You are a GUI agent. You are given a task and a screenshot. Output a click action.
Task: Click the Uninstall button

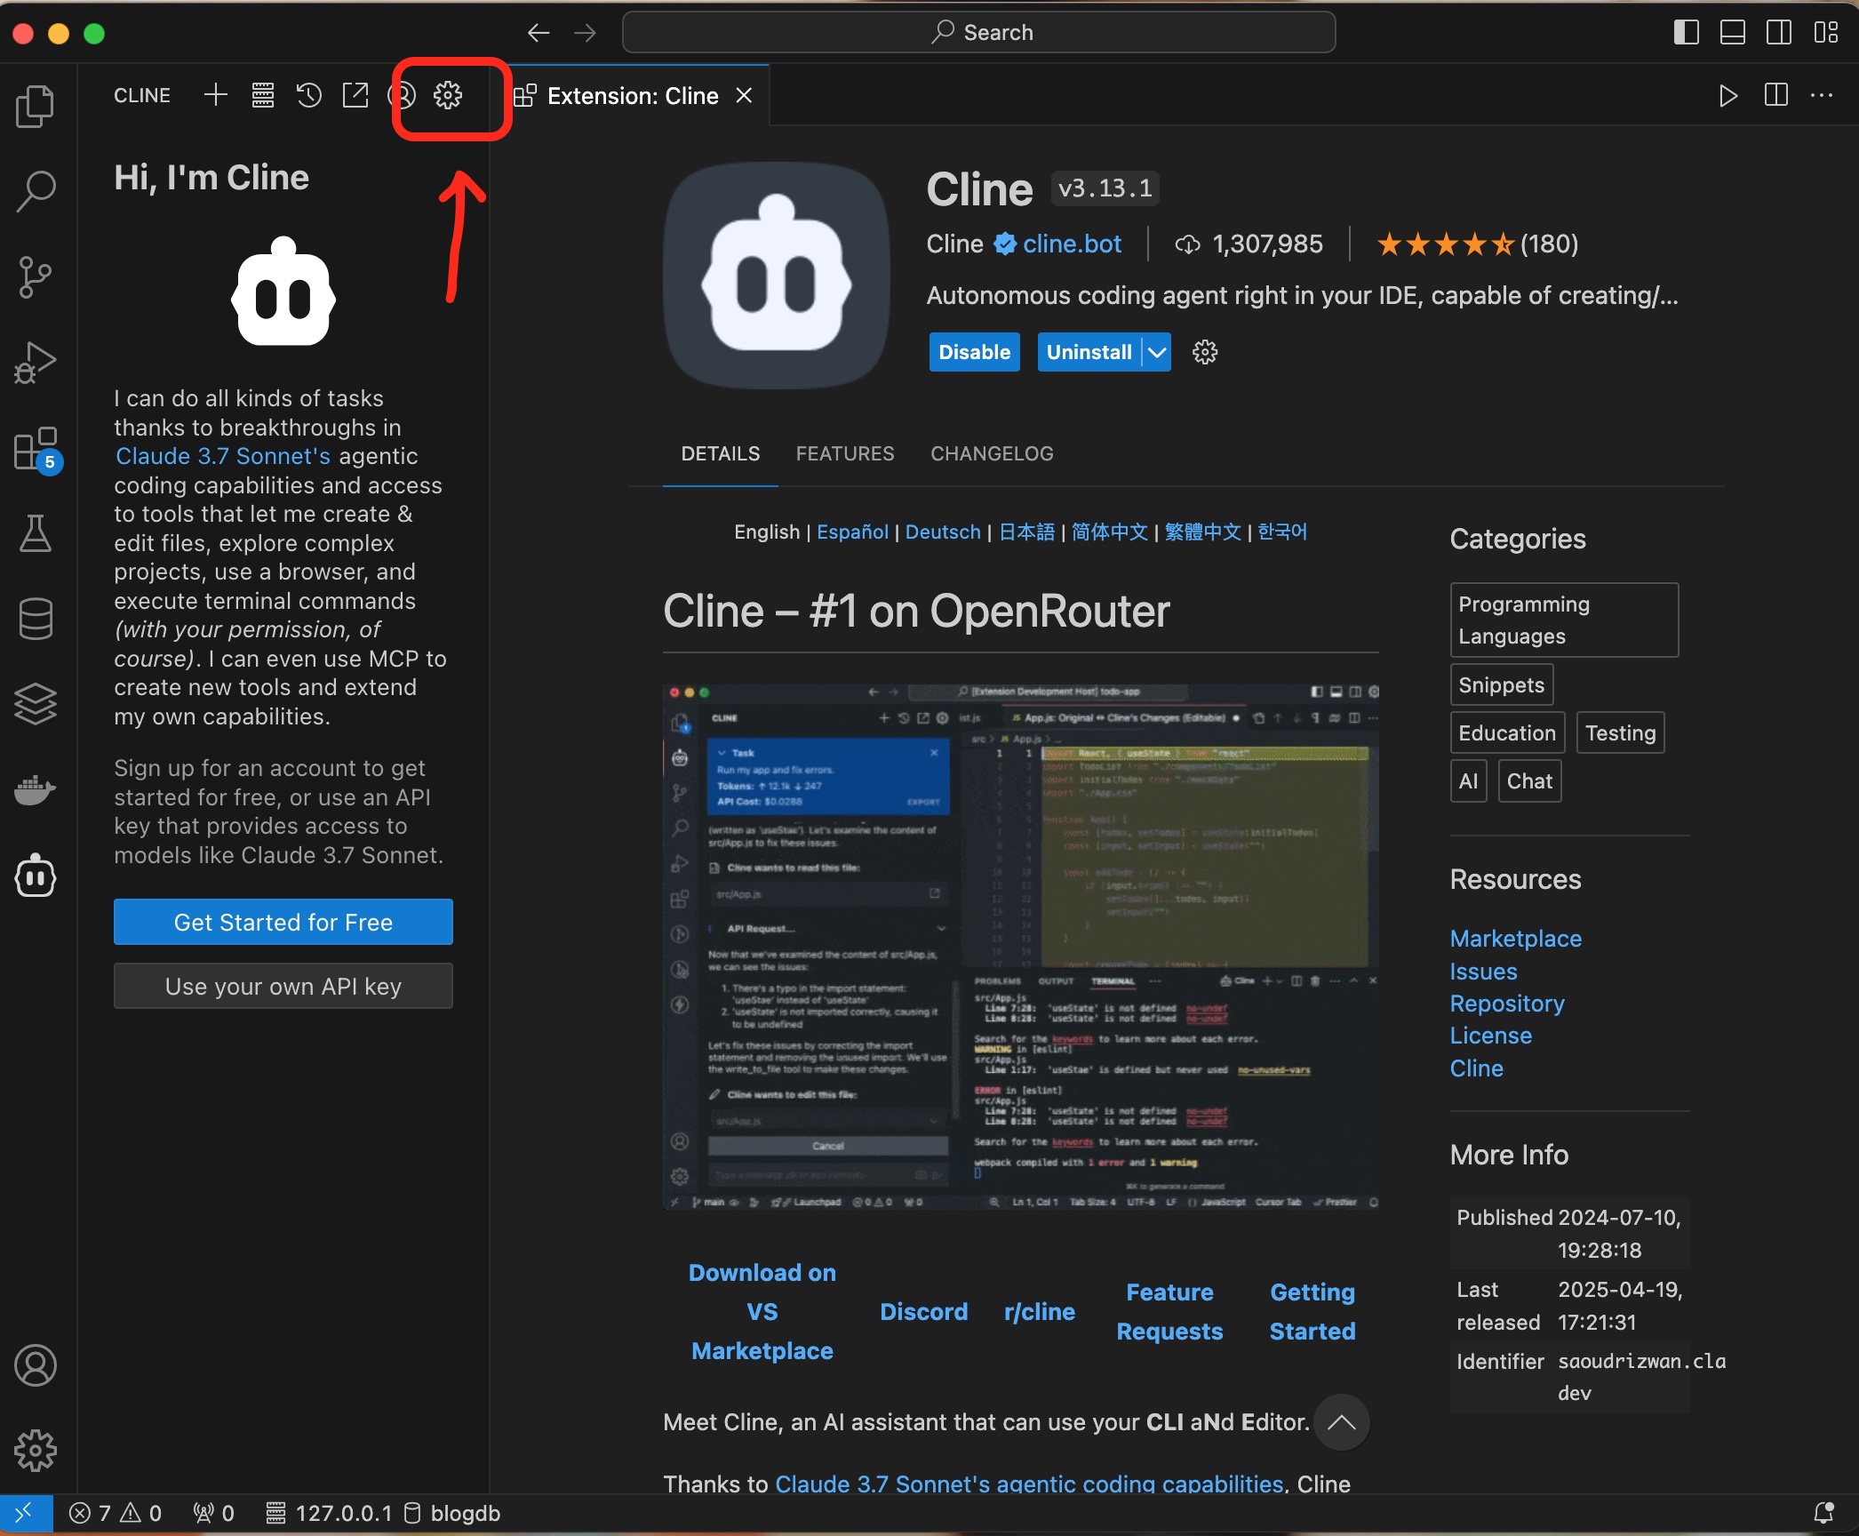(x=1089, y=352)
